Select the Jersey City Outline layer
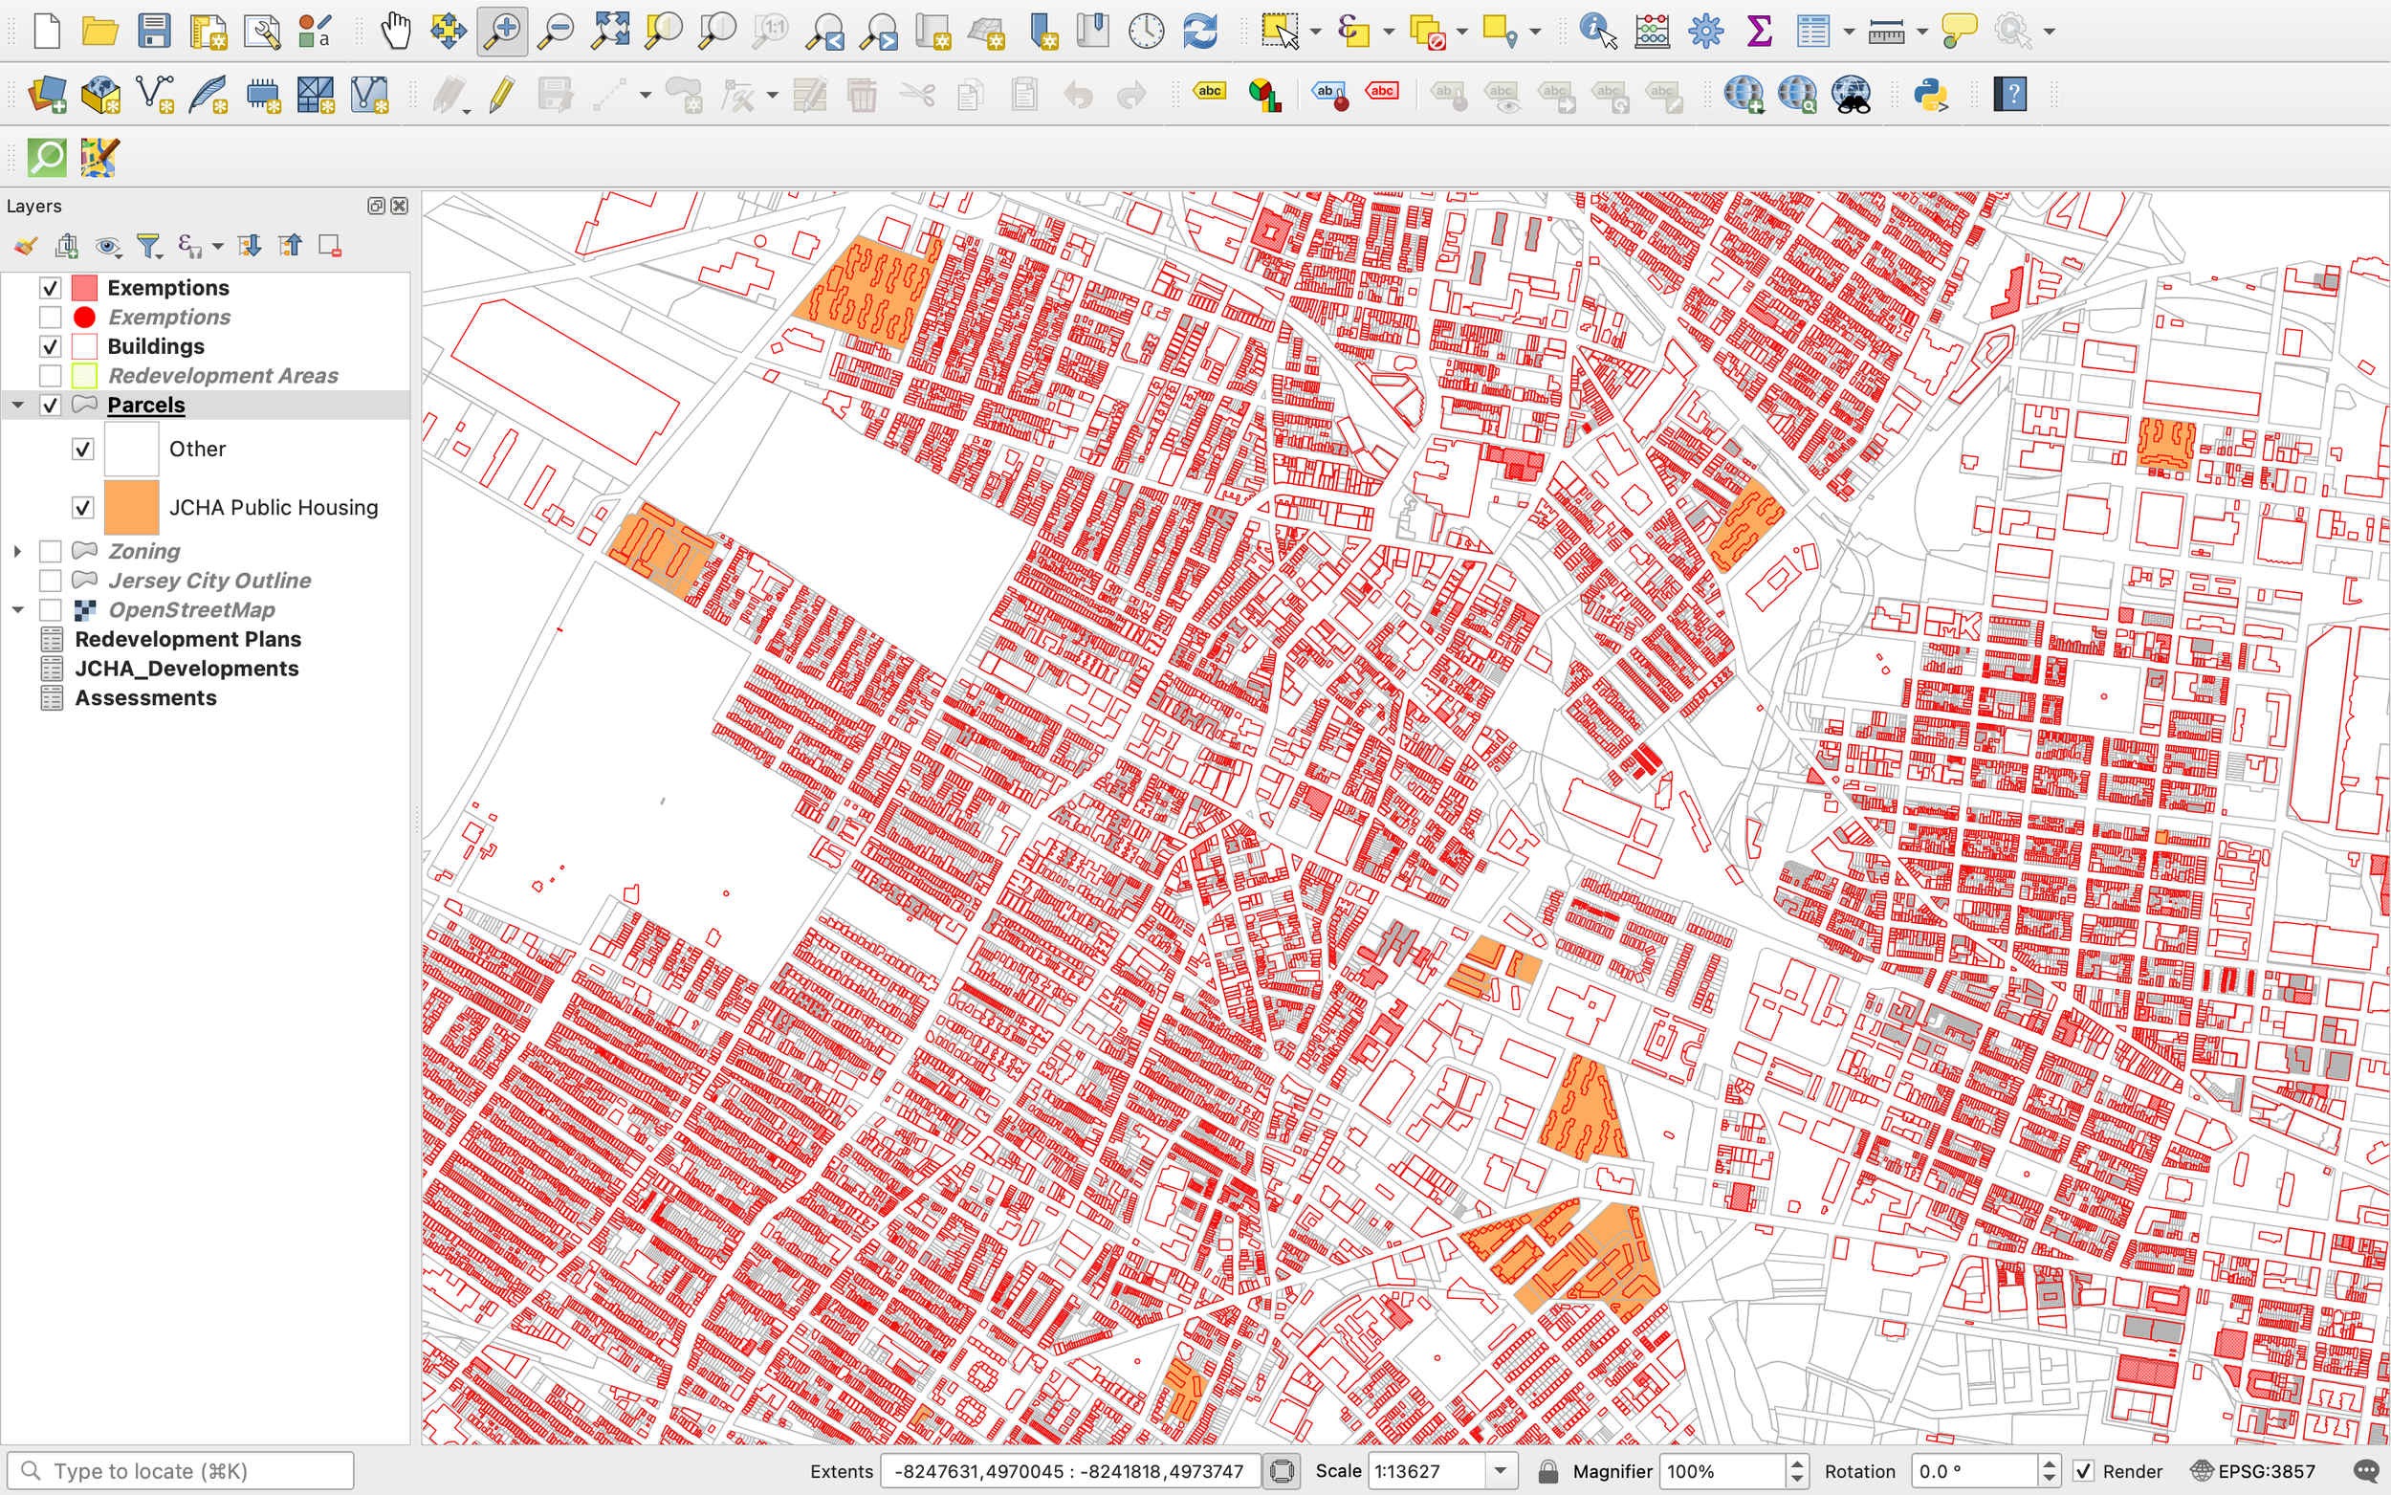 coord(208,581)
